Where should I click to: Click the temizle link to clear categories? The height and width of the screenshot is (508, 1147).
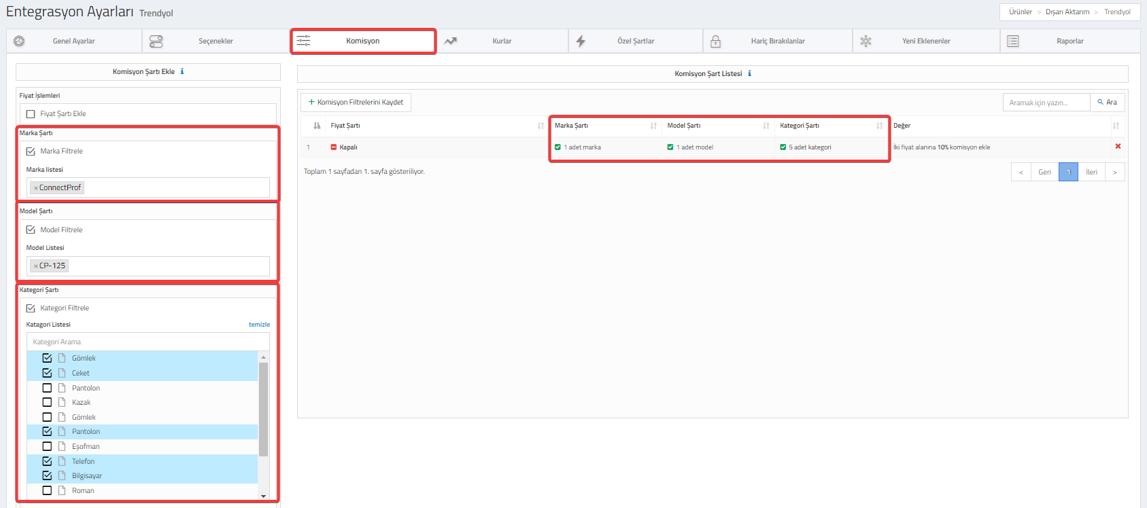point(259,325)
